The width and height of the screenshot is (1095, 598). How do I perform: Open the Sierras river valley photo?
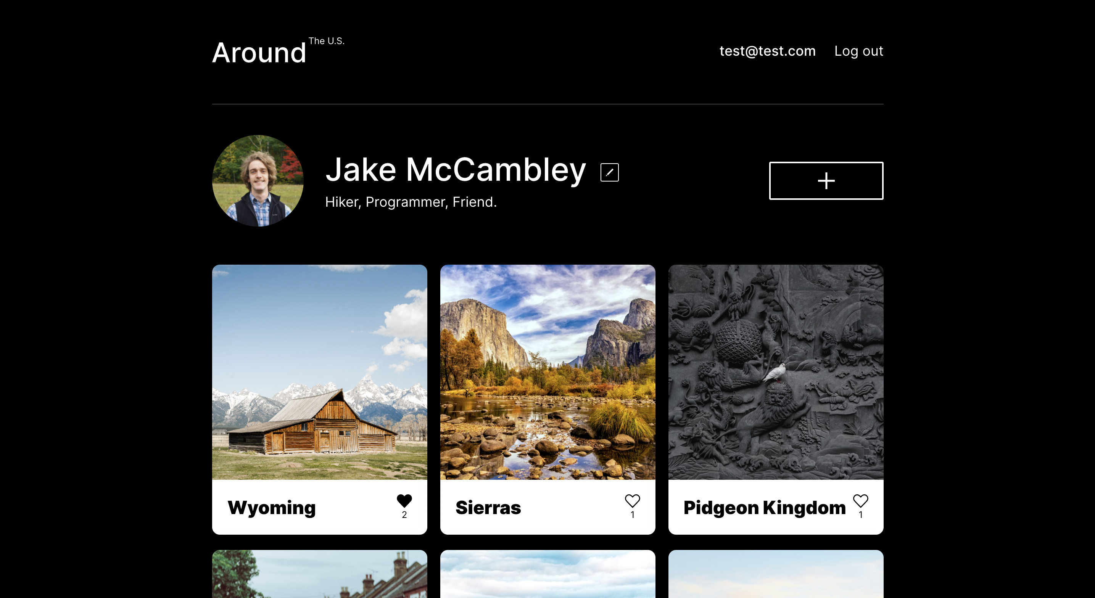547,372
